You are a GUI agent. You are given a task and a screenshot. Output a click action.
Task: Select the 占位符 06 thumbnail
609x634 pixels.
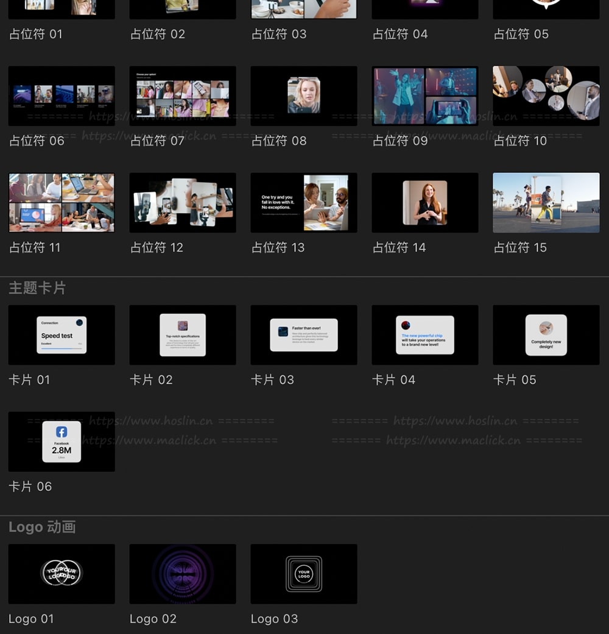tap(62, 96)
